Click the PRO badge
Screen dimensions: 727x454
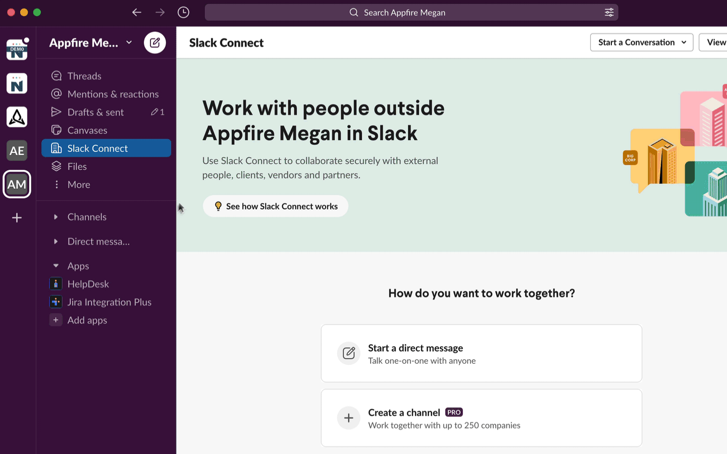(x=454, y=412)
